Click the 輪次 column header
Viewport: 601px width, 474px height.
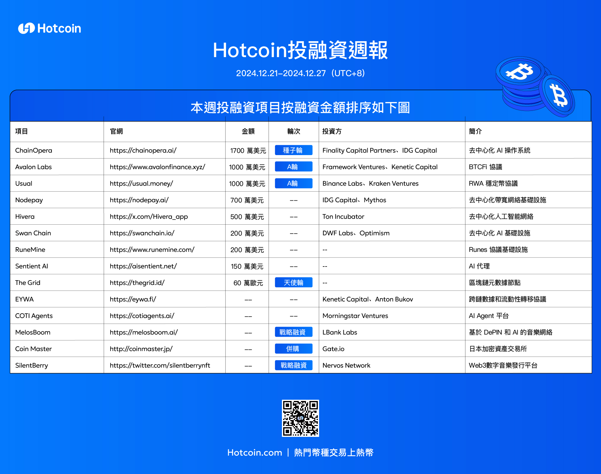click(x=293, y=131)
